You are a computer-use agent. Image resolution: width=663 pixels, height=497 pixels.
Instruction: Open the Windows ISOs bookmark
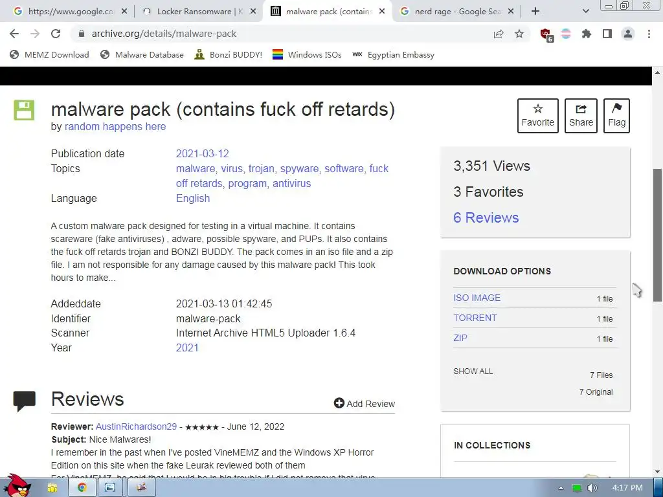click(307, 54)
